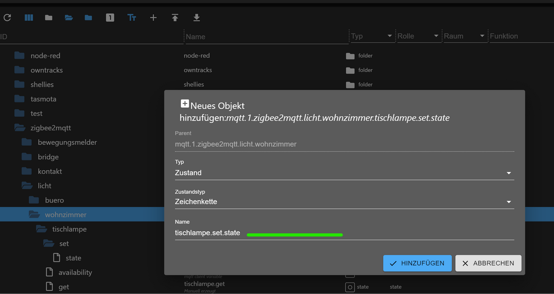
Task: Select the availability object file
Action: click(75, 272)
